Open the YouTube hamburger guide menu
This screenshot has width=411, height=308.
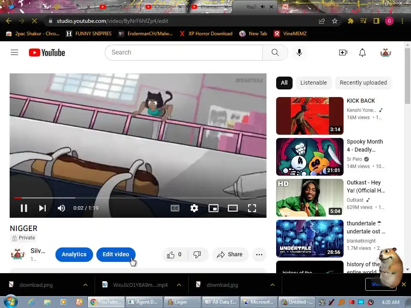pos(14,53)
